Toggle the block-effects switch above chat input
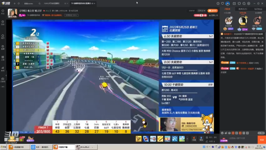Image resolution: width=266 pixels, height=150 pixels. [x=261, y=133]
